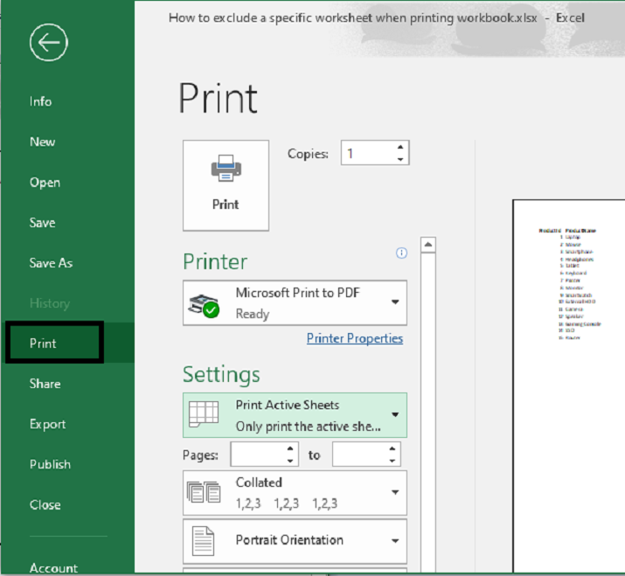Screen dimensions: 625x576
Task: Open the Printer Properties link
Action: click(x=354, y=338)
